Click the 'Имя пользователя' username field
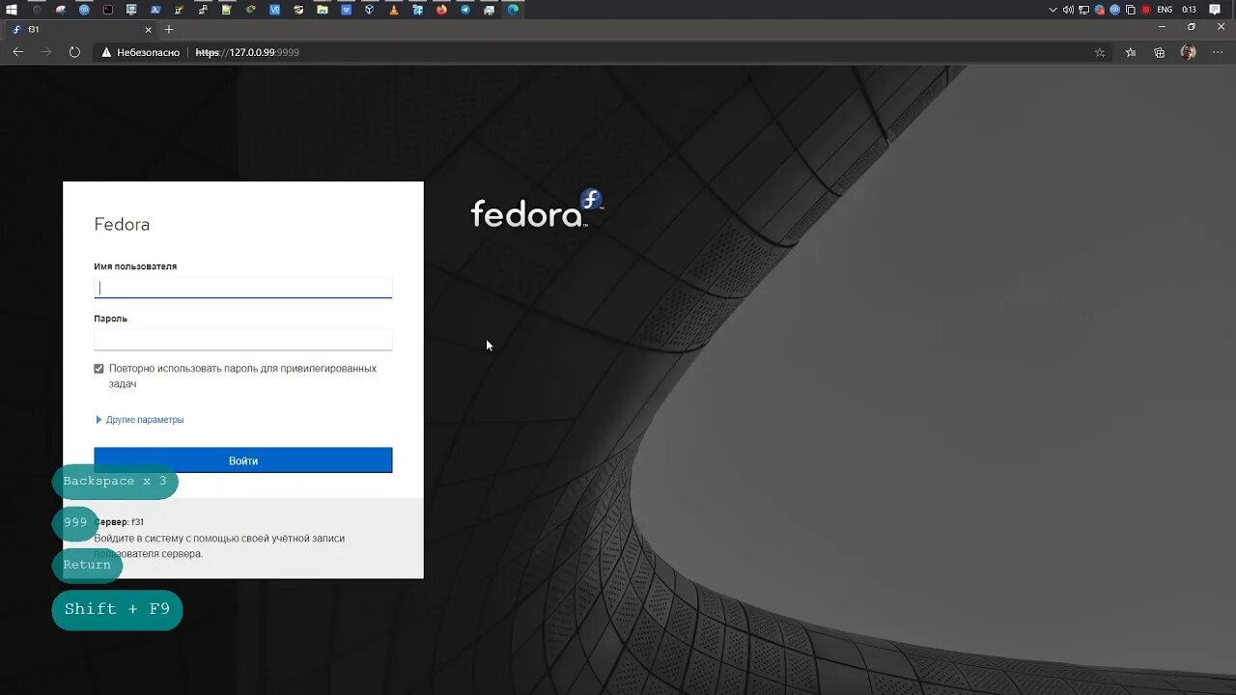Image resolution: width=1236 pixels, height=695 pixels. (x=243, y=288)
